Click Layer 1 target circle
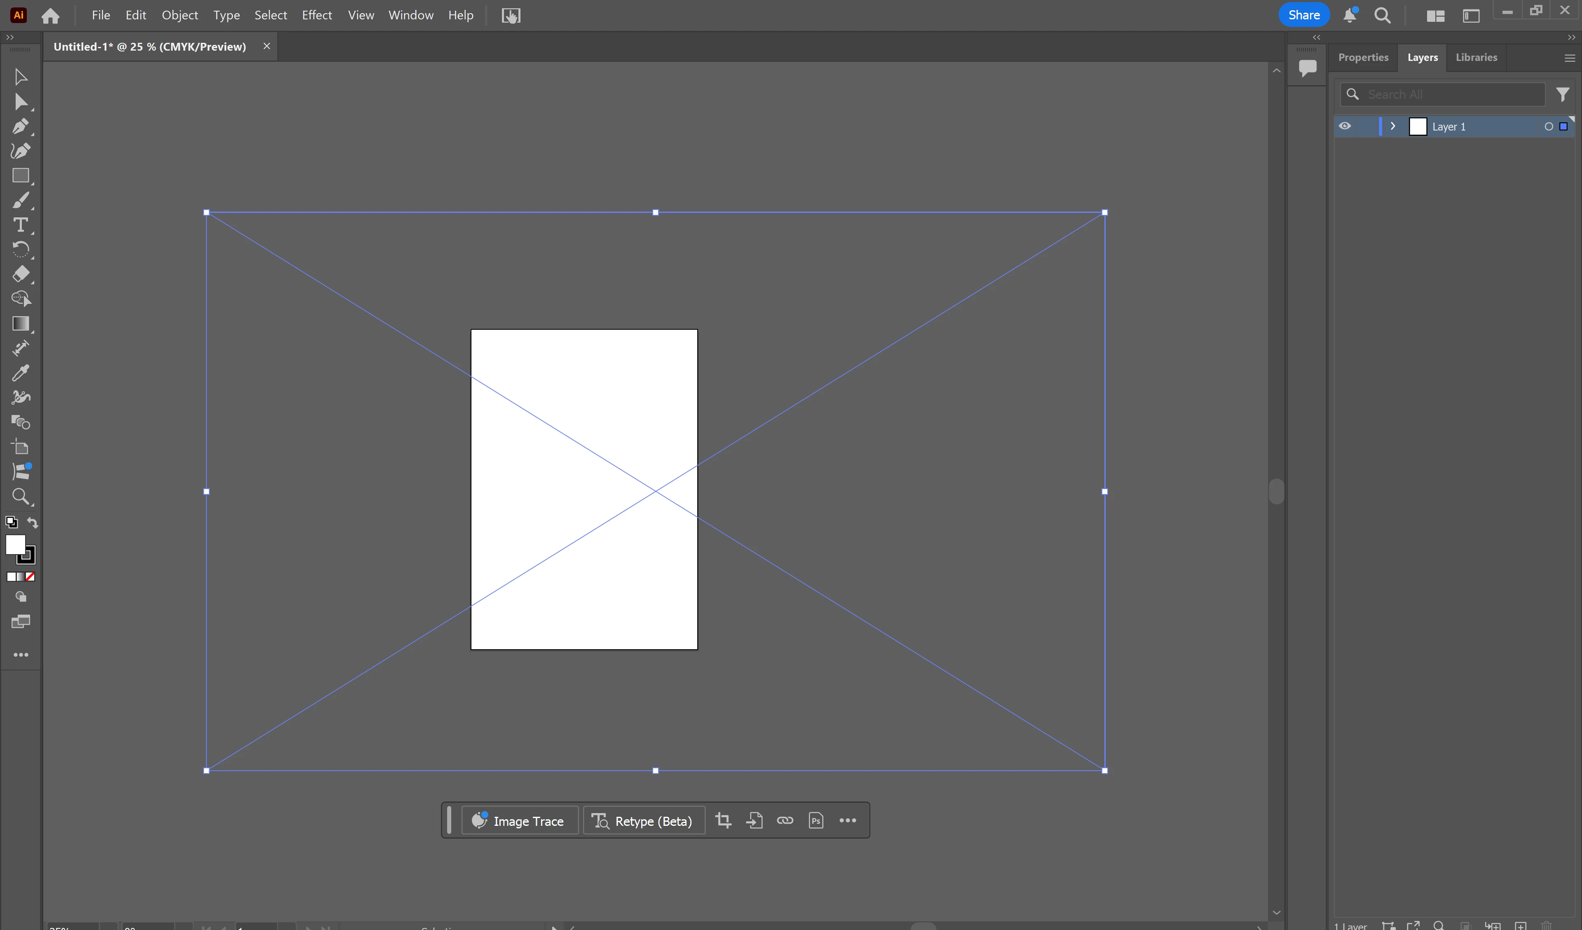 coord(1548,127)
